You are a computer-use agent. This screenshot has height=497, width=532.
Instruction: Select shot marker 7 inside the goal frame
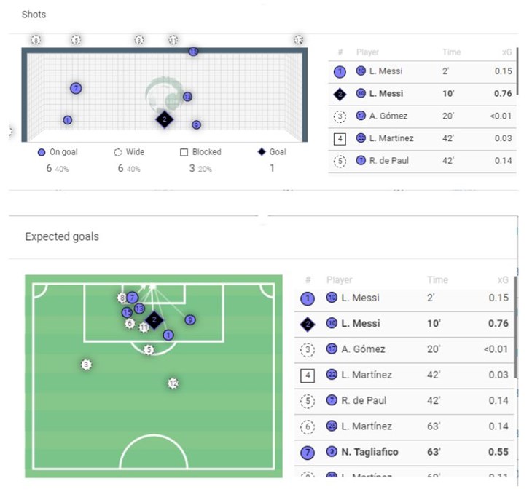click(75, 88)
